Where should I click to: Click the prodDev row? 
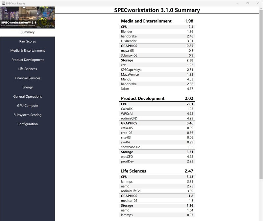[x=157, y=161]
